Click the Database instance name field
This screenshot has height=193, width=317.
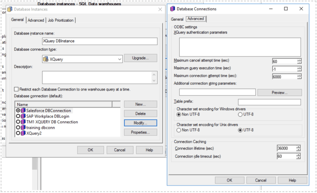coord(100,41)
